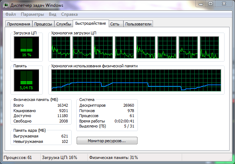Click the Время работы label

coord(92,121)
